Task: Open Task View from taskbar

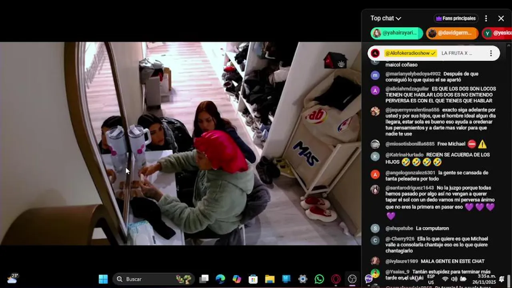Action: click(x=204, y=279)
